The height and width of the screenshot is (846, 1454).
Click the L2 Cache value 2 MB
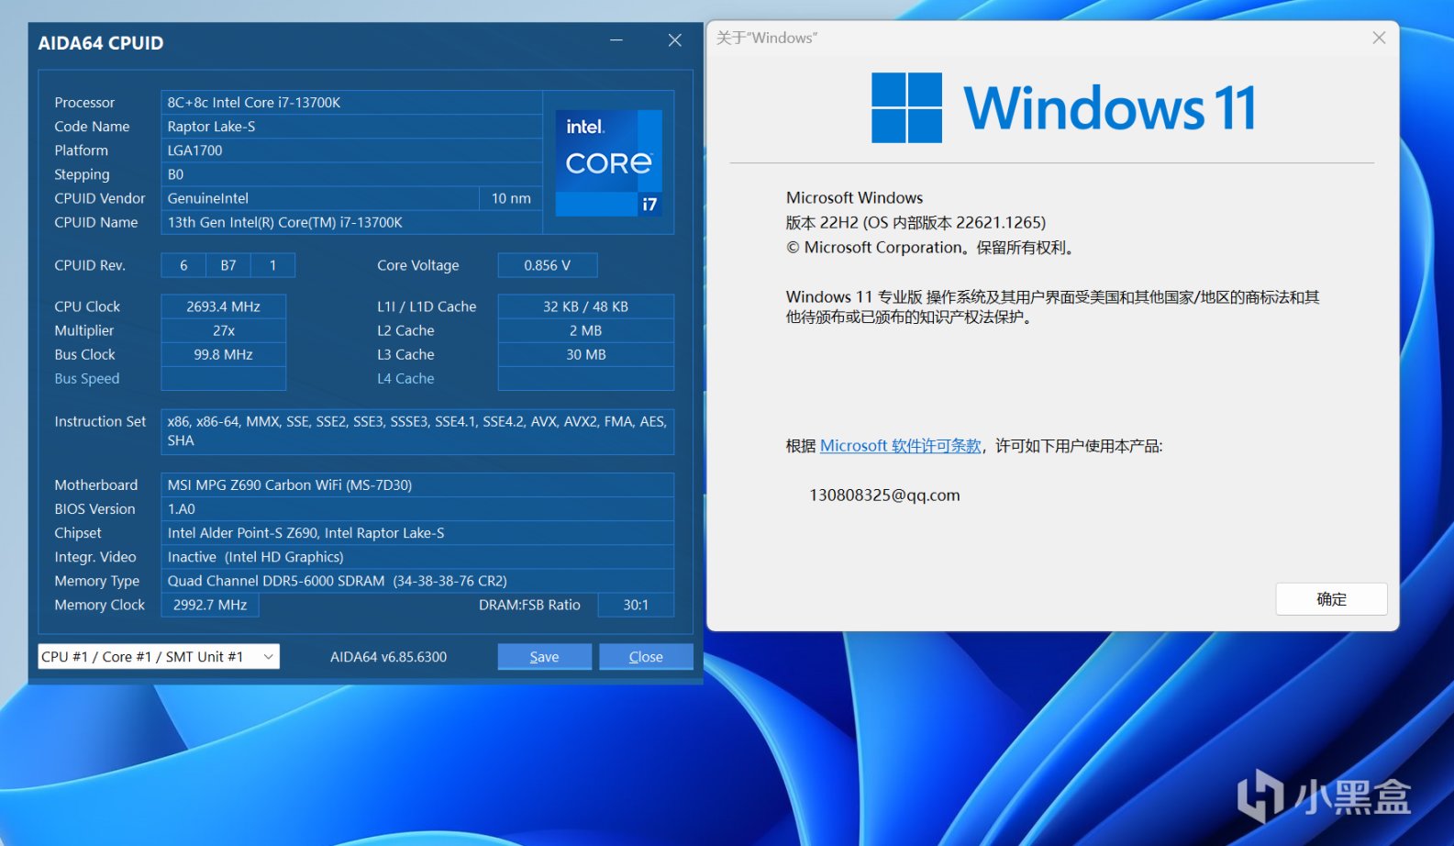pos(586,330)
